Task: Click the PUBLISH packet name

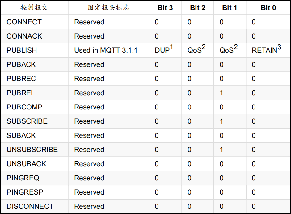Action: coord(22,51)
